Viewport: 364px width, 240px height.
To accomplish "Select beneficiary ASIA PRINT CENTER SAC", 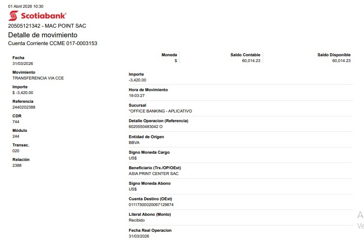I will [x=154, y=174].
